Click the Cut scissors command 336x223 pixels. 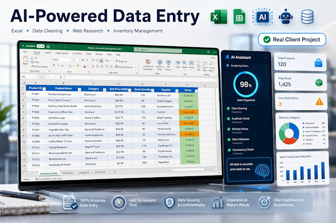tap(34, 58)
